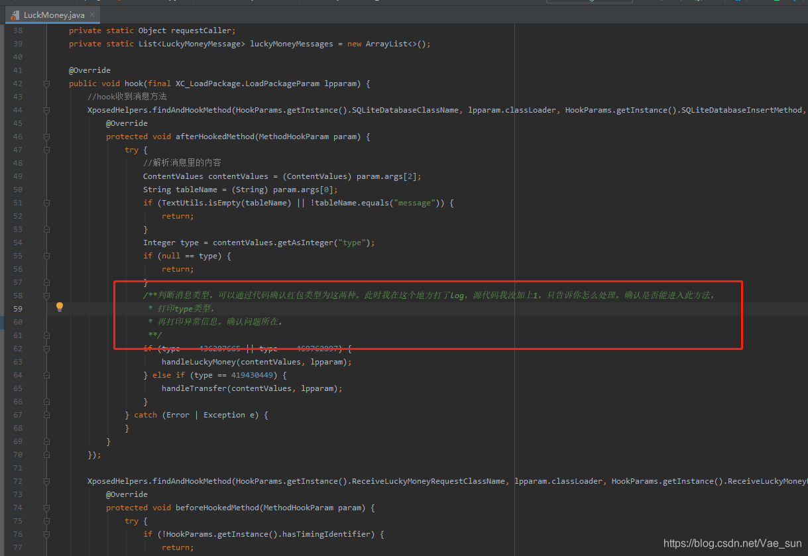Close the LuckMoney.java editor tab
808x556 pixels.
(91, 15)
